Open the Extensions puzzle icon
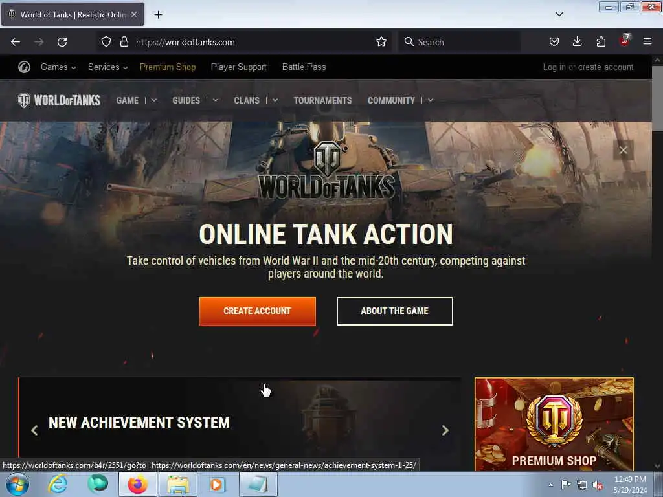Image resolution: width=663 pixels, height=497 pixels. click(x=601, y=42)
